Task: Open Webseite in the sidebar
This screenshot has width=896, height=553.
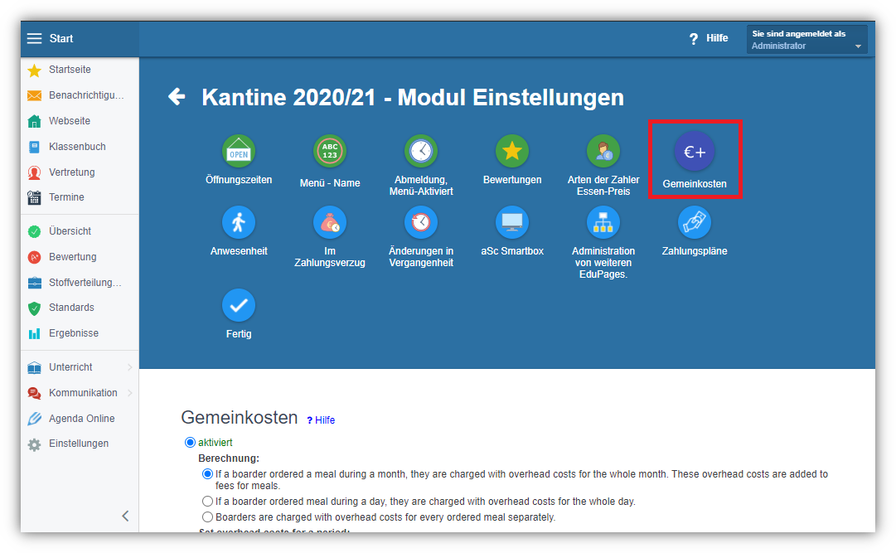Action: (69, 121)
